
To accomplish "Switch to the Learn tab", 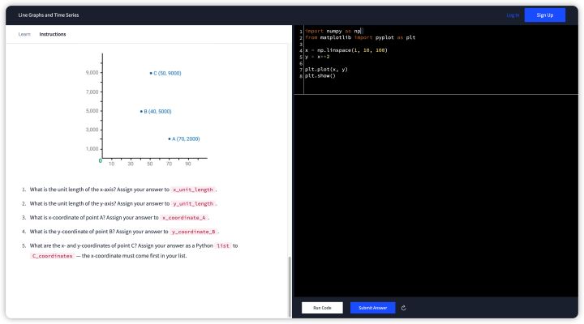I will (24, 34).
